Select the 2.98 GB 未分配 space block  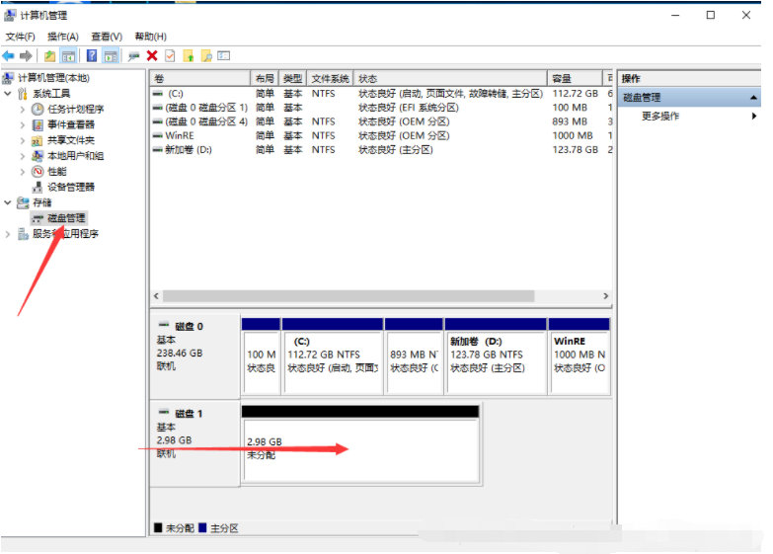[361, 444]
